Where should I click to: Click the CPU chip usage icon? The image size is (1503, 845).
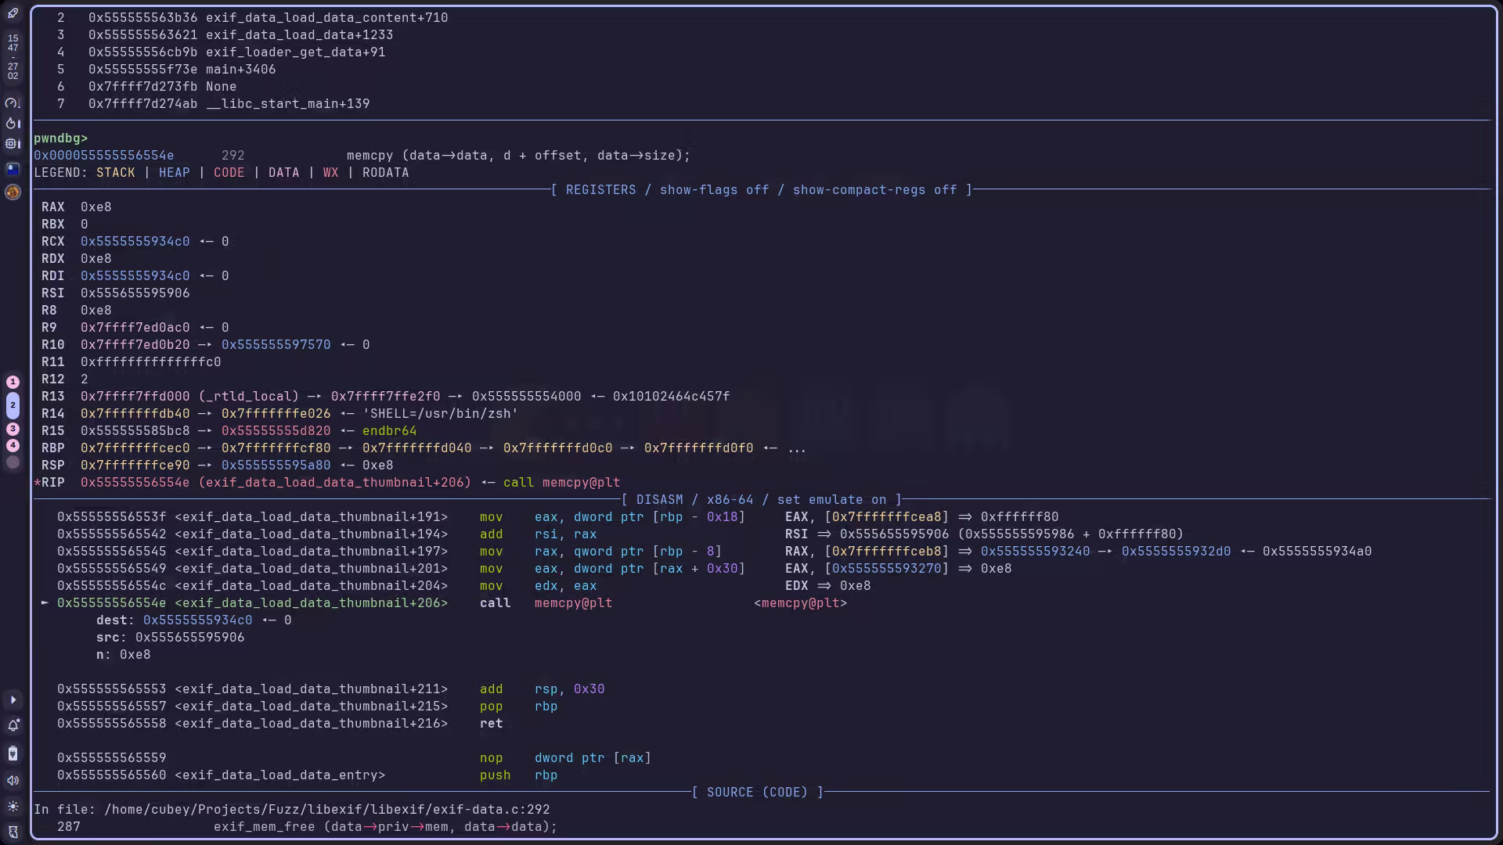point(12,144)
